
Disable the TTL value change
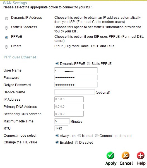(76, 142)
